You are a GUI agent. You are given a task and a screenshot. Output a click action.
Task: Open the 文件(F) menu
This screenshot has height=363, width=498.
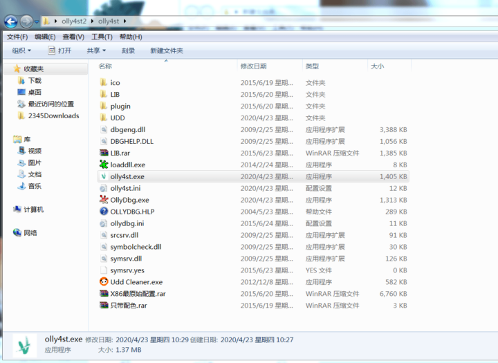click(17, 37)
